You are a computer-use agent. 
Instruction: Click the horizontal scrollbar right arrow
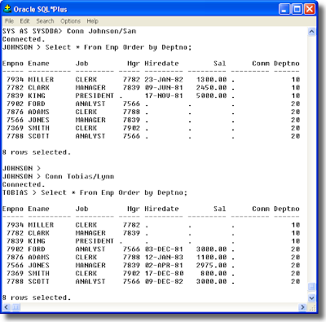302,307
